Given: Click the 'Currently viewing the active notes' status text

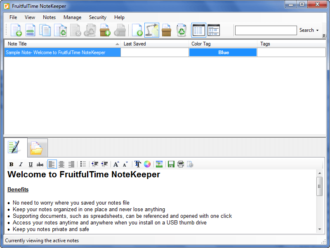Looking at the screenshot, I should point(42,241).
